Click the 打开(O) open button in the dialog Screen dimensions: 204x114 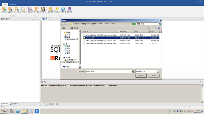coord(141,75)
